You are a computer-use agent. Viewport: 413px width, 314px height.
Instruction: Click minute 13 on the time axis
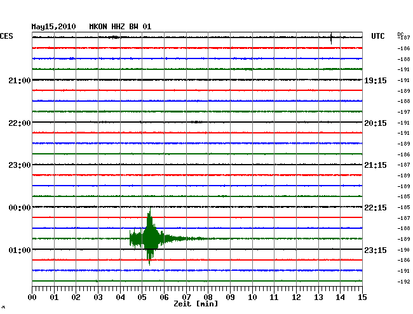click(x=318, y=297)
